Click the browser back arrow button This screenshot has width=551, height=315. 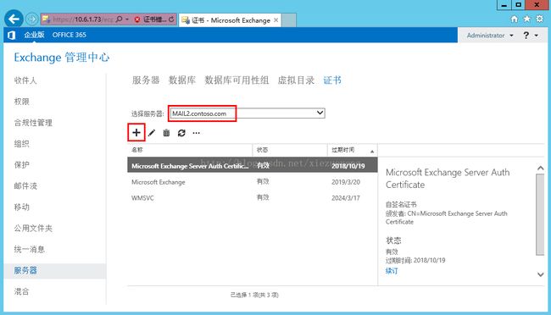pyautogui.click(x=14, y=19)
